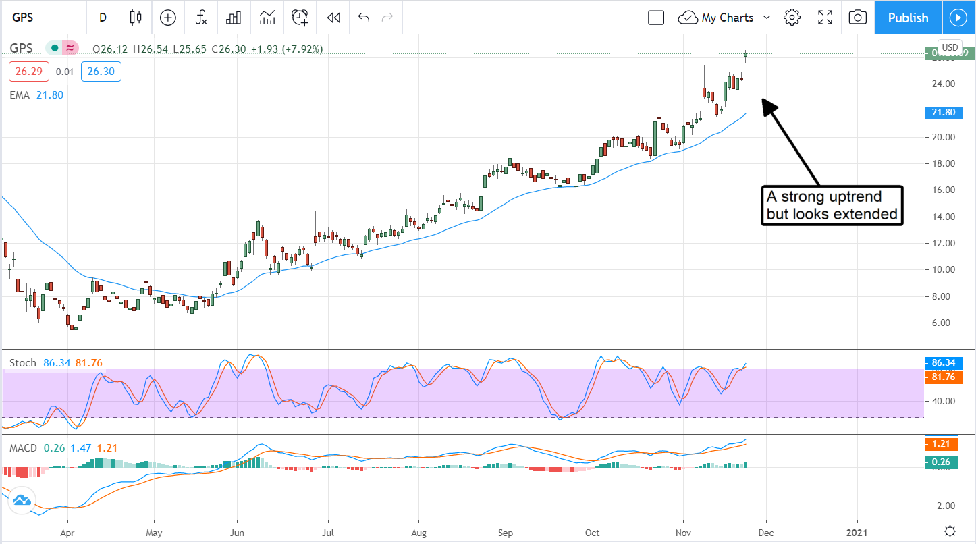
Task: Open the select layout square menu
Action: pyautogui.click(x=655, y=18)
